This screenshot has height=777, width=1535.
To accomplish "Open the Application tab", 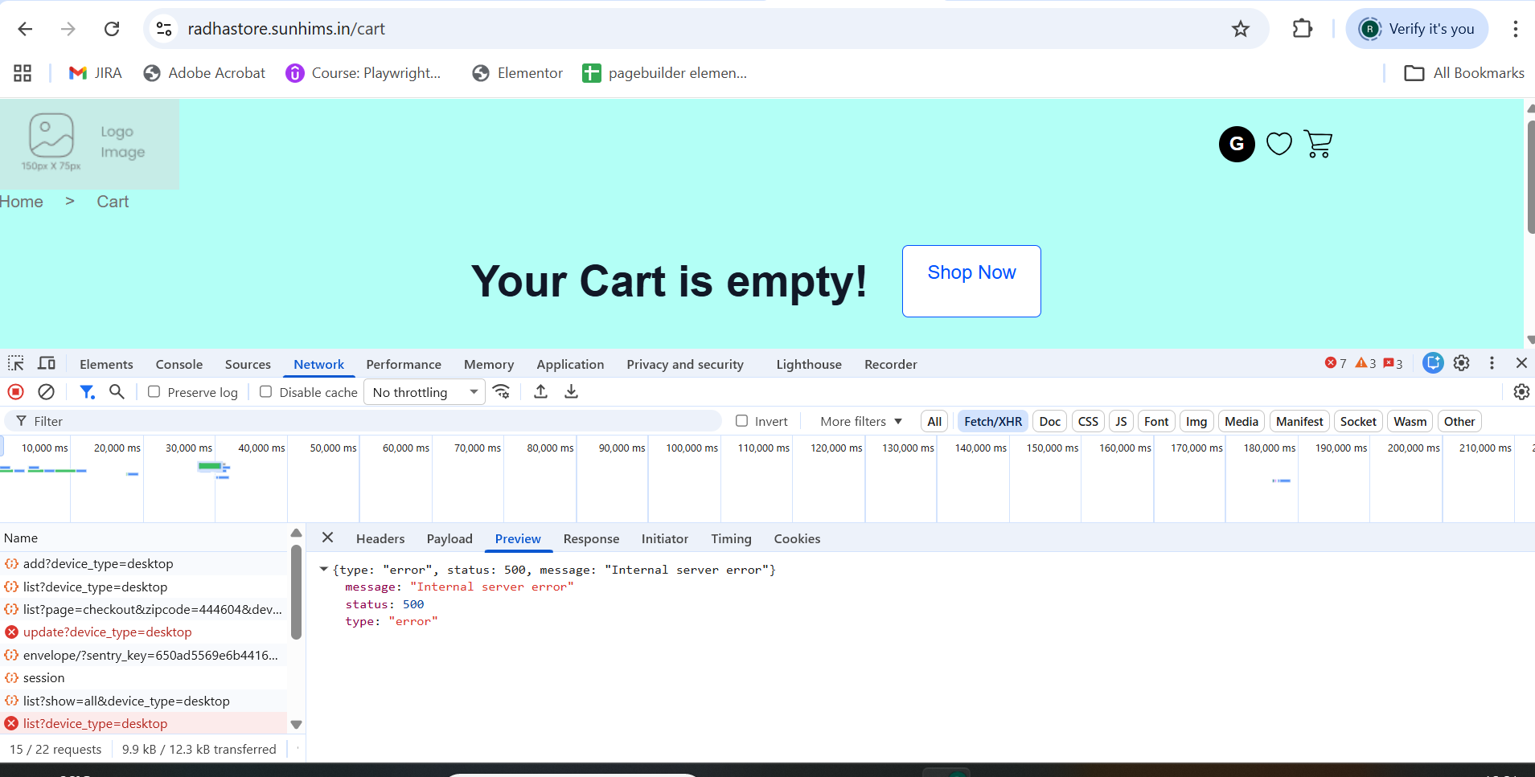I will 570,364.
